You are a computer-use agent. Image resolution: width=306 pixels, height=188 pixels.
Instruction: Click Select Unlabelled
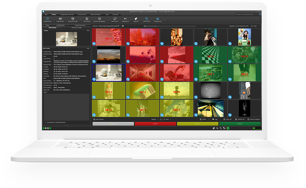pos(254,119)
